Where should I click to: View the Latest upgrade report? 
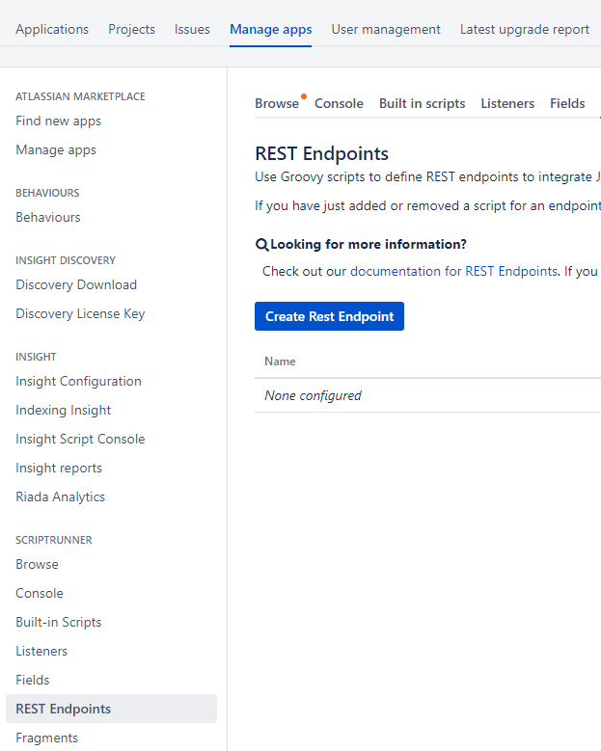click(x=524, y=30)
